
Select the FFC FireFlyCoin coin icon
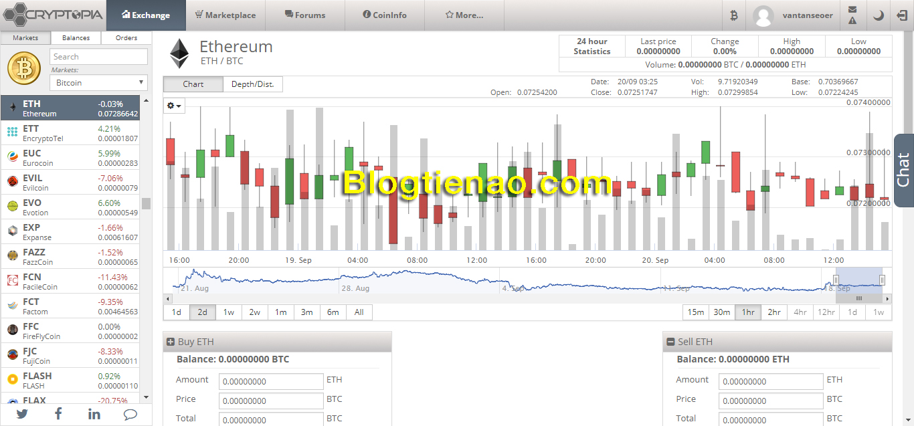click(x=12, y=330)
